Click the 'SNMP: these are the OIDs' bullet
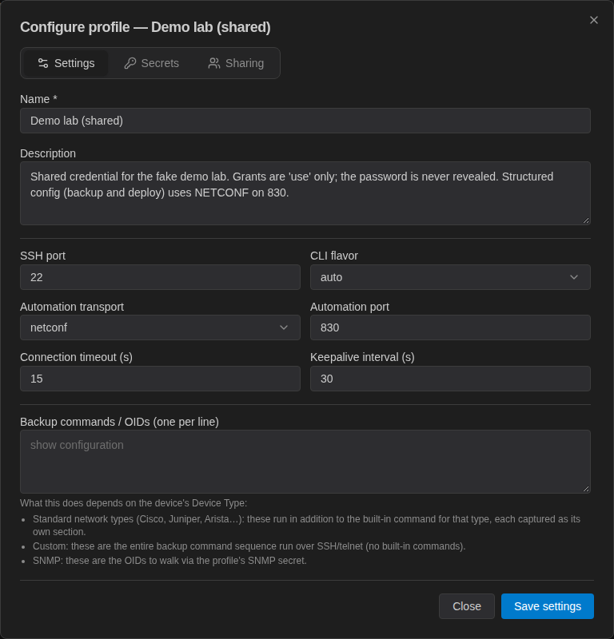The image size is (614, 639). (169, 561)
